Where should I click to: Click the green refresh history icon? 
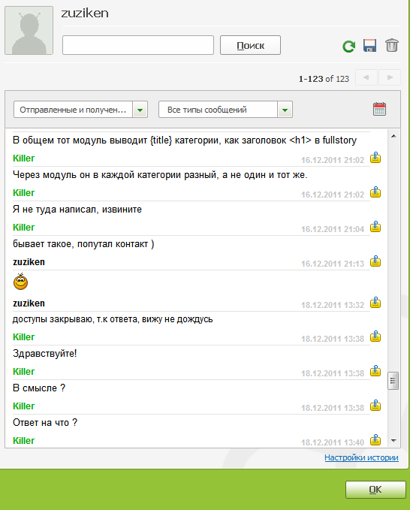pos(349,46)
